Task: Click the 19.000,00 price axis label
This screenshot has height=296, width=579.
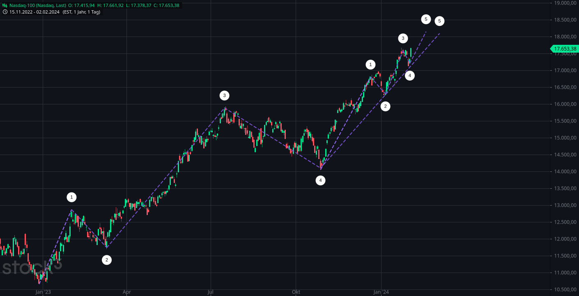Action: point(565,3)
